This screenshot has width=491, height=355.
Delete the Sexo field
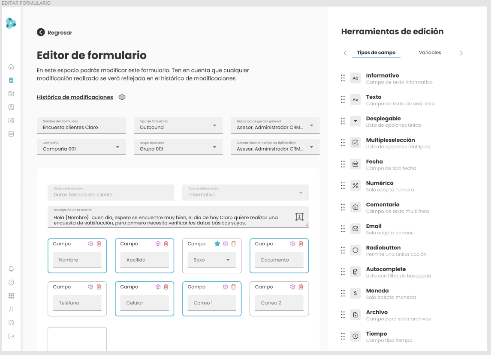click(234, 244)
